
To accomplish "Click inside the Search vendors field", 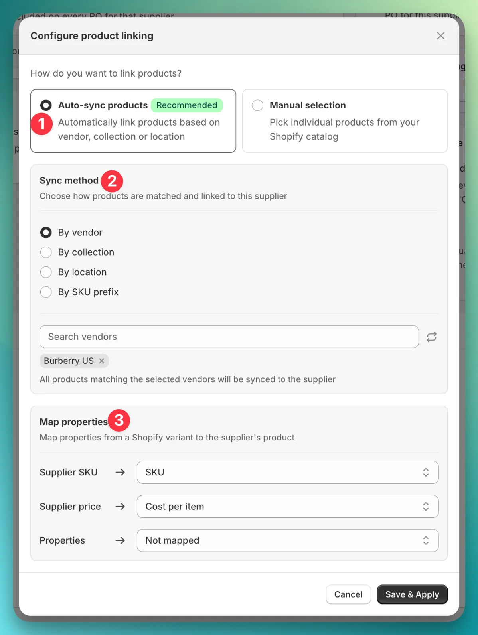I will [x=229, y=337].
